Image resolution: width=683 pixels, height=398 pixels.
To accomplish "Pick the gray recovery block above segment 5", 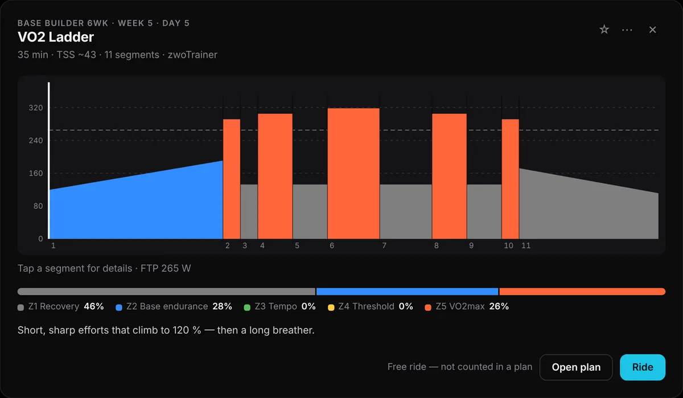I will [310, 211].
